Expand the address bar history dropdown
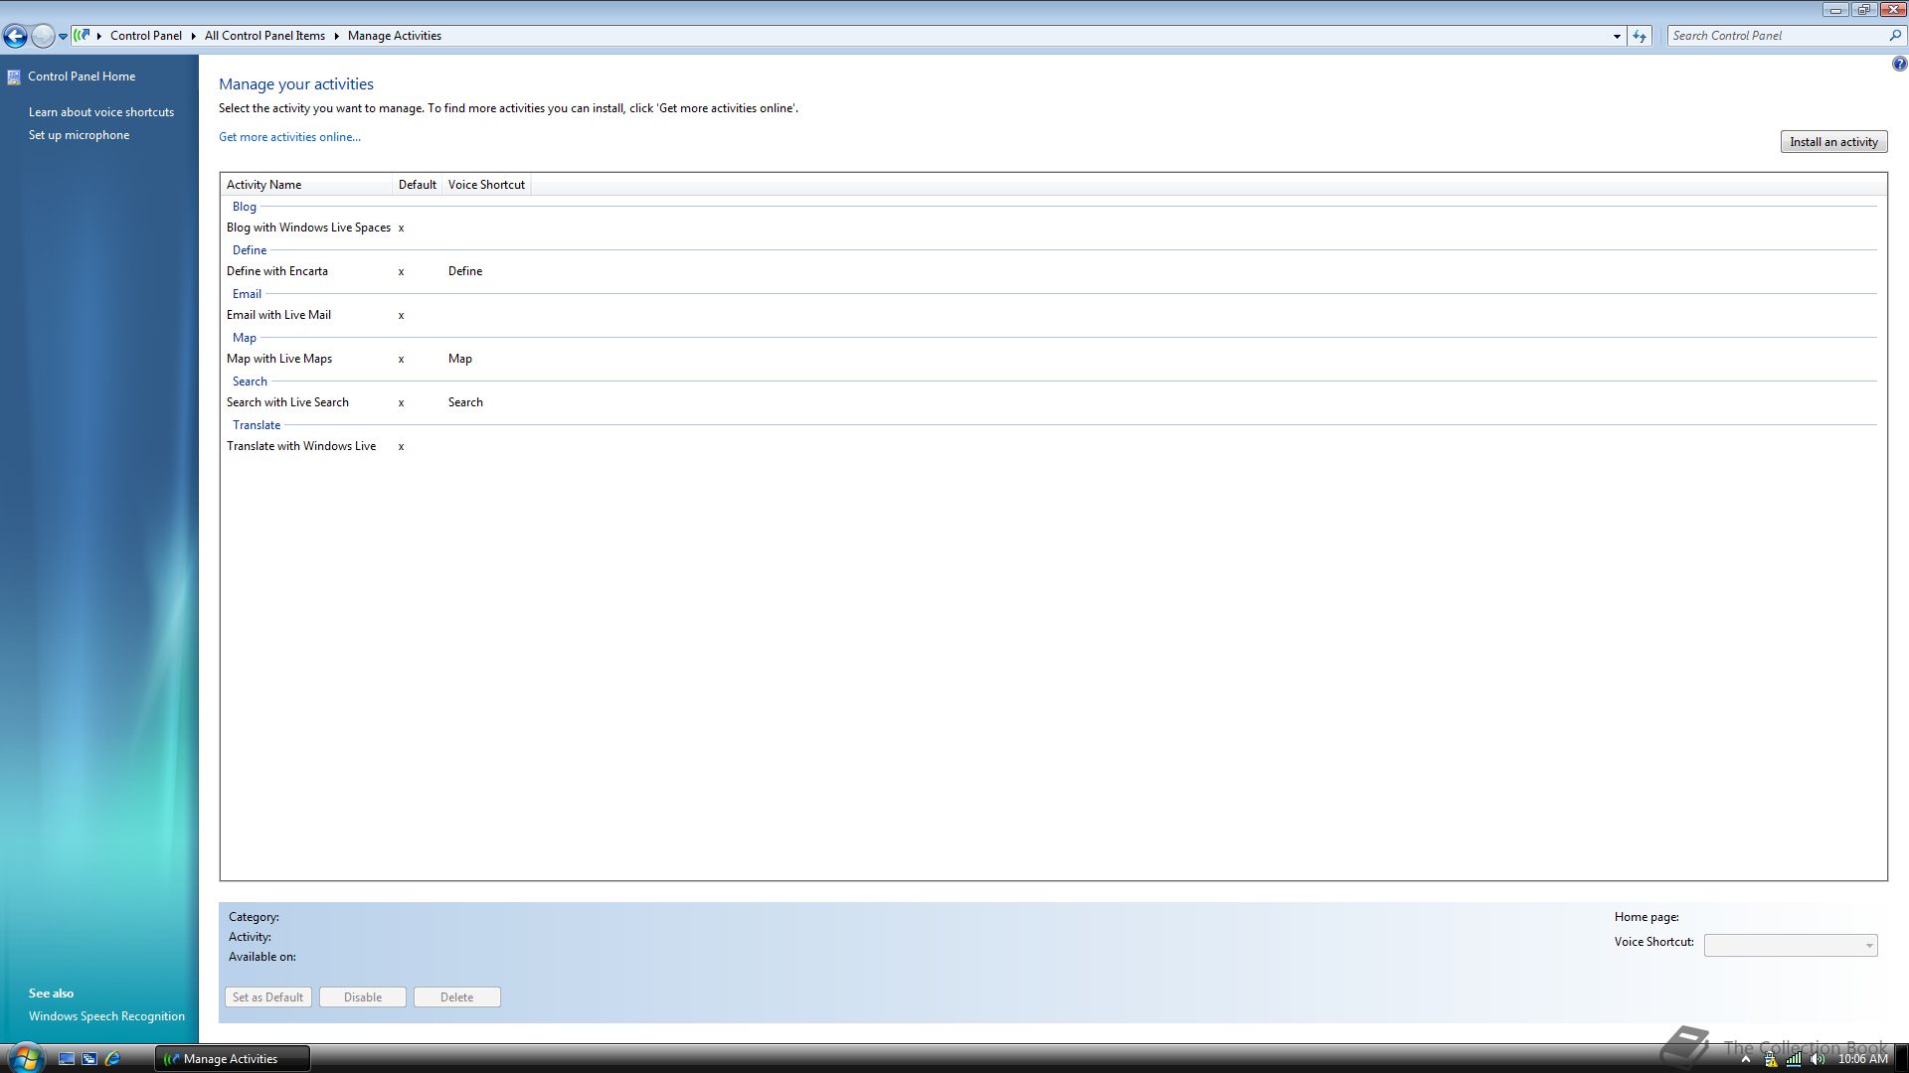Viewport: 1909px width, 1073px height. pos(1617,36)
